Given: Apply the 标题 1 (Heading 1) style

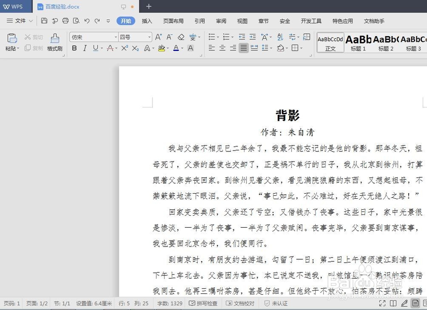Looking at the screenshot, I should point(358,43).
